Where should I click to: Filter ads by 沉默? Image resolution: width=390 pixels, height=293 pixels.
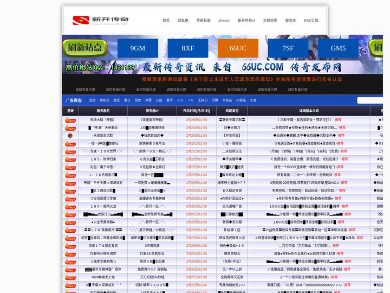[x=215, y=100]
